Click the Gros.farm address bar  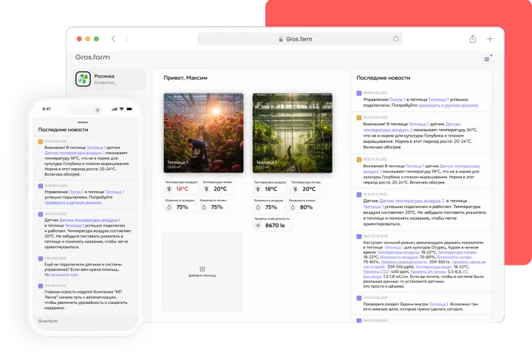(300, 39)
